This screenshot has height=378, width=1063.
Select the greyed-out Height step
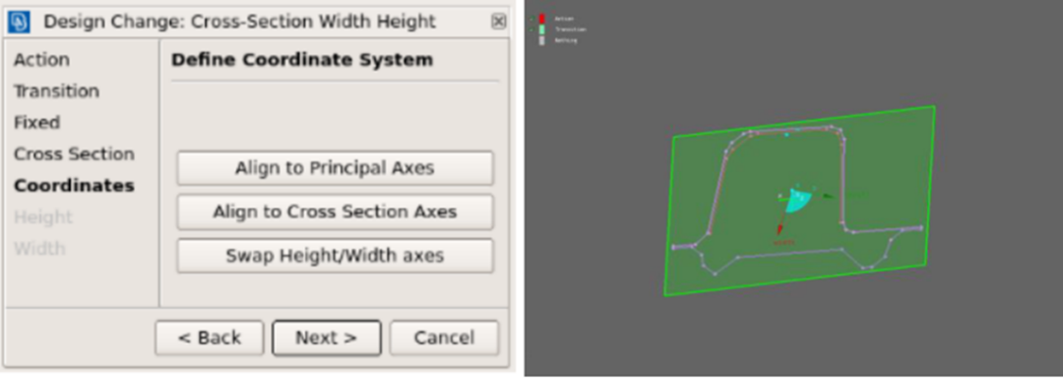coord(42,217)
